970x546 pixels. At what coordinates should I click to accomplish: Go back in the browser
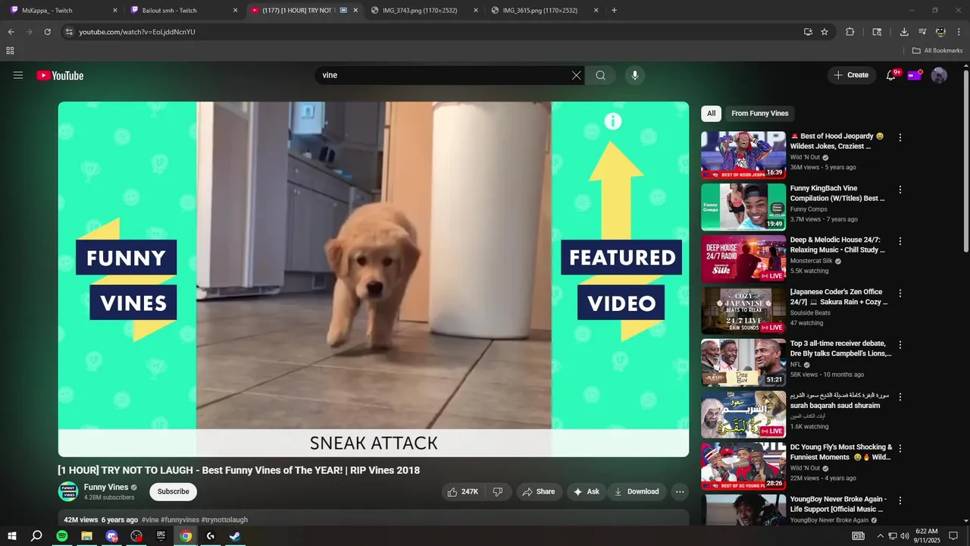(11, 32)
